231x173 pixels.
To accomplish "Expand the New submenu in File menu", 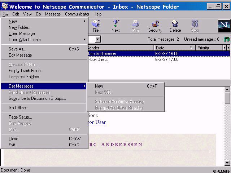I will coord(84,21).
